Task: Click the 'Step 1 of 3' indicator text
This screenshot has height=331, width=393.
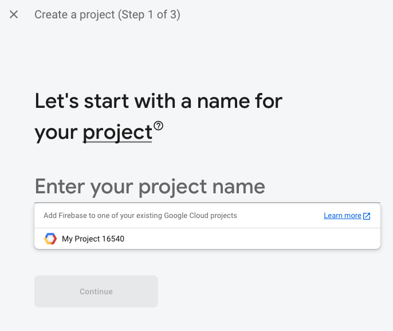Action: pos(149,15)
